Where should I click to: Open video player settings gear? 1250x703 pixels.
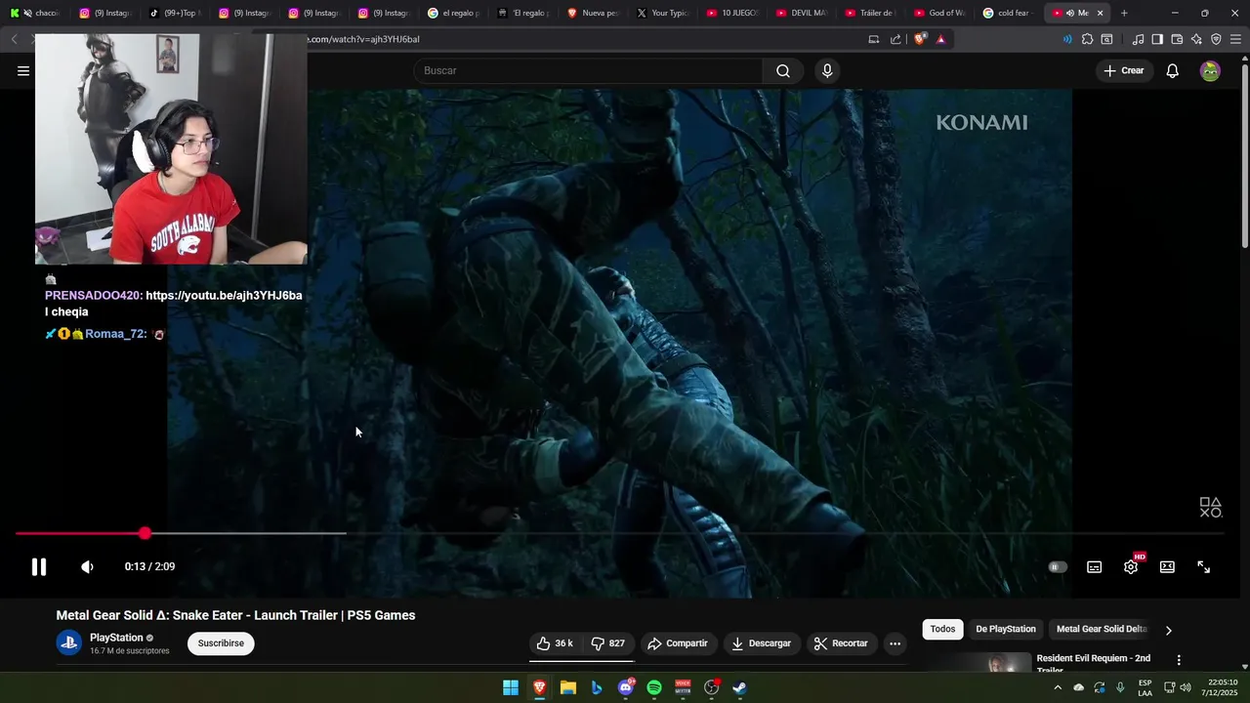pyautogui.click(x=1131, y=566)
